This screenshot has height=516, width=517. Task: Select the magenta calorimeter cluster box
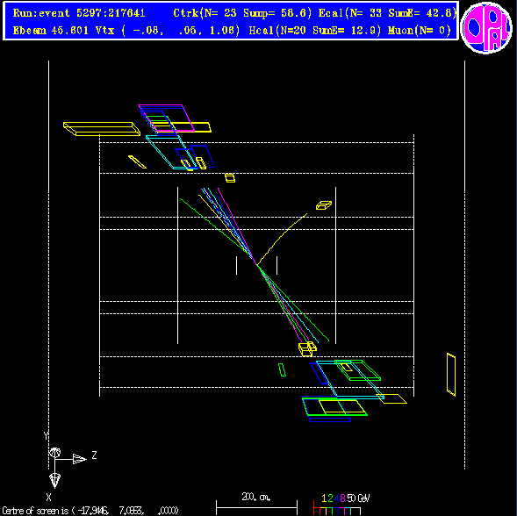(x=166, y=118)
